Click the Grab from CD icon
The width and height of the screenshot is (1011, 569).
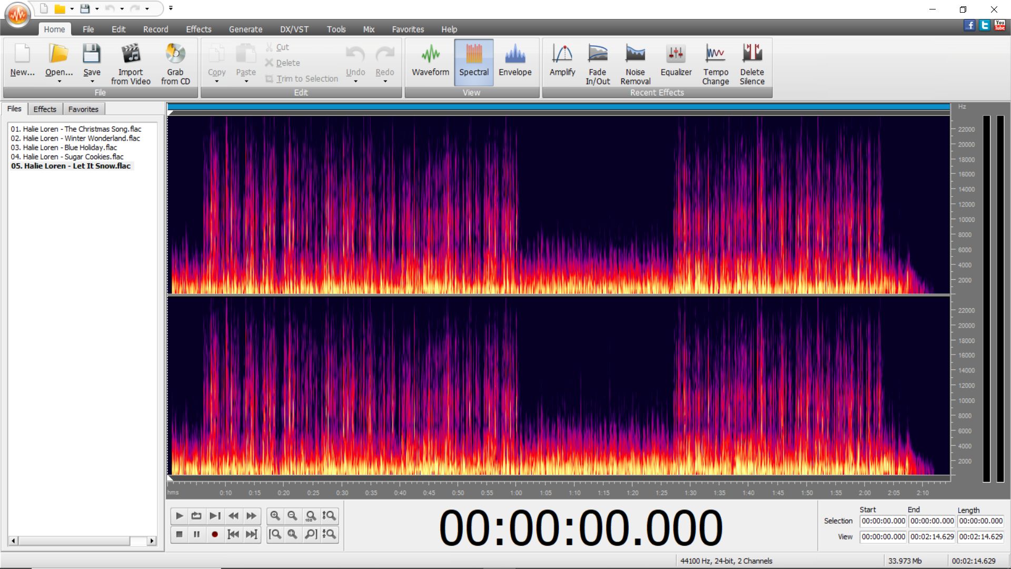pyautogui.click(x=175, y=53)
